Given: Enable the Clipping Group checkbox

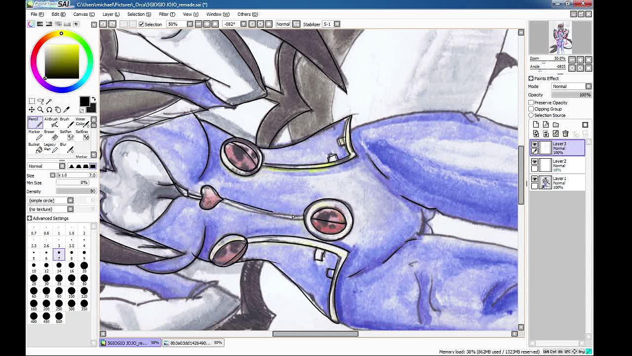Looking at the screenshot, I should tap(531, 109).
